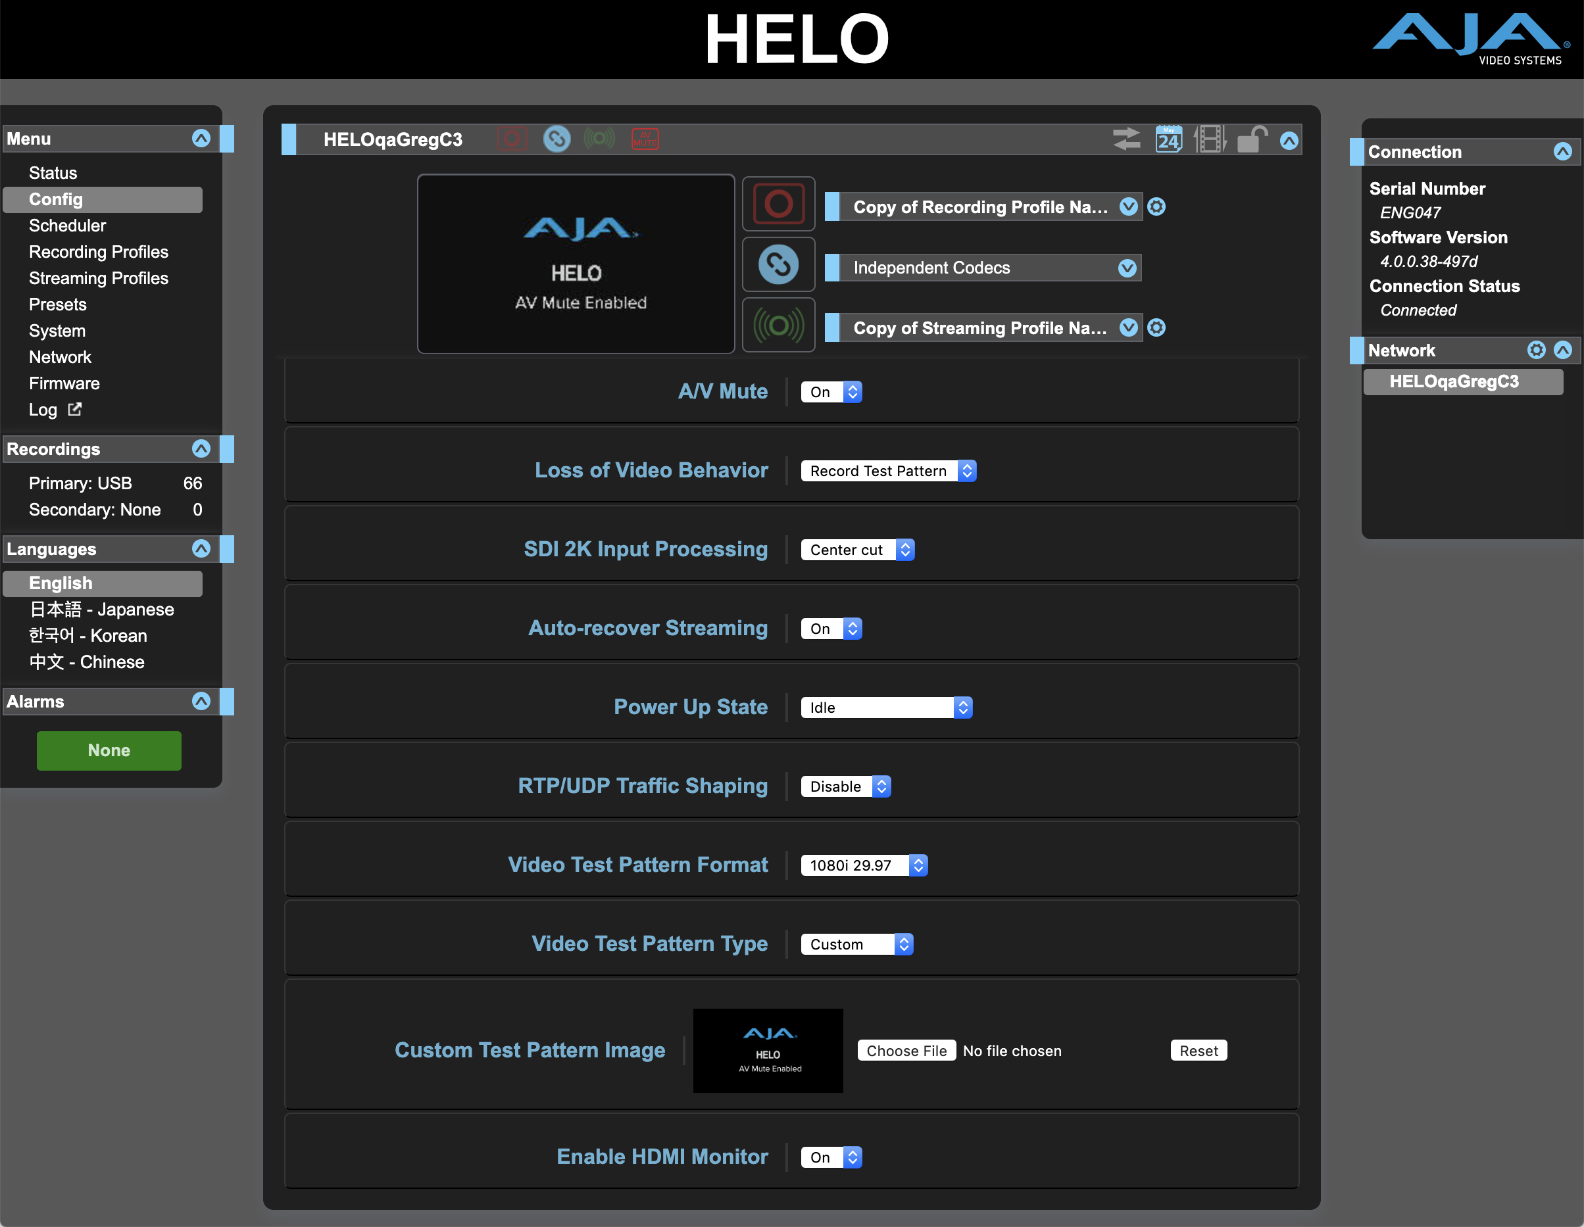Select HELOqaGregC3 in Network panel

[x=1463, y=381]
